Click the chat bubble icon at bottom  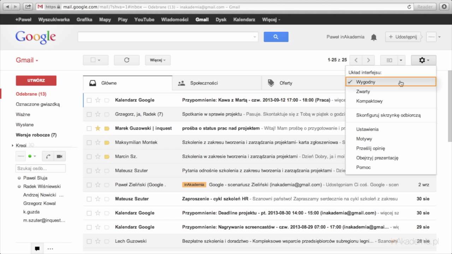[37, 248]
